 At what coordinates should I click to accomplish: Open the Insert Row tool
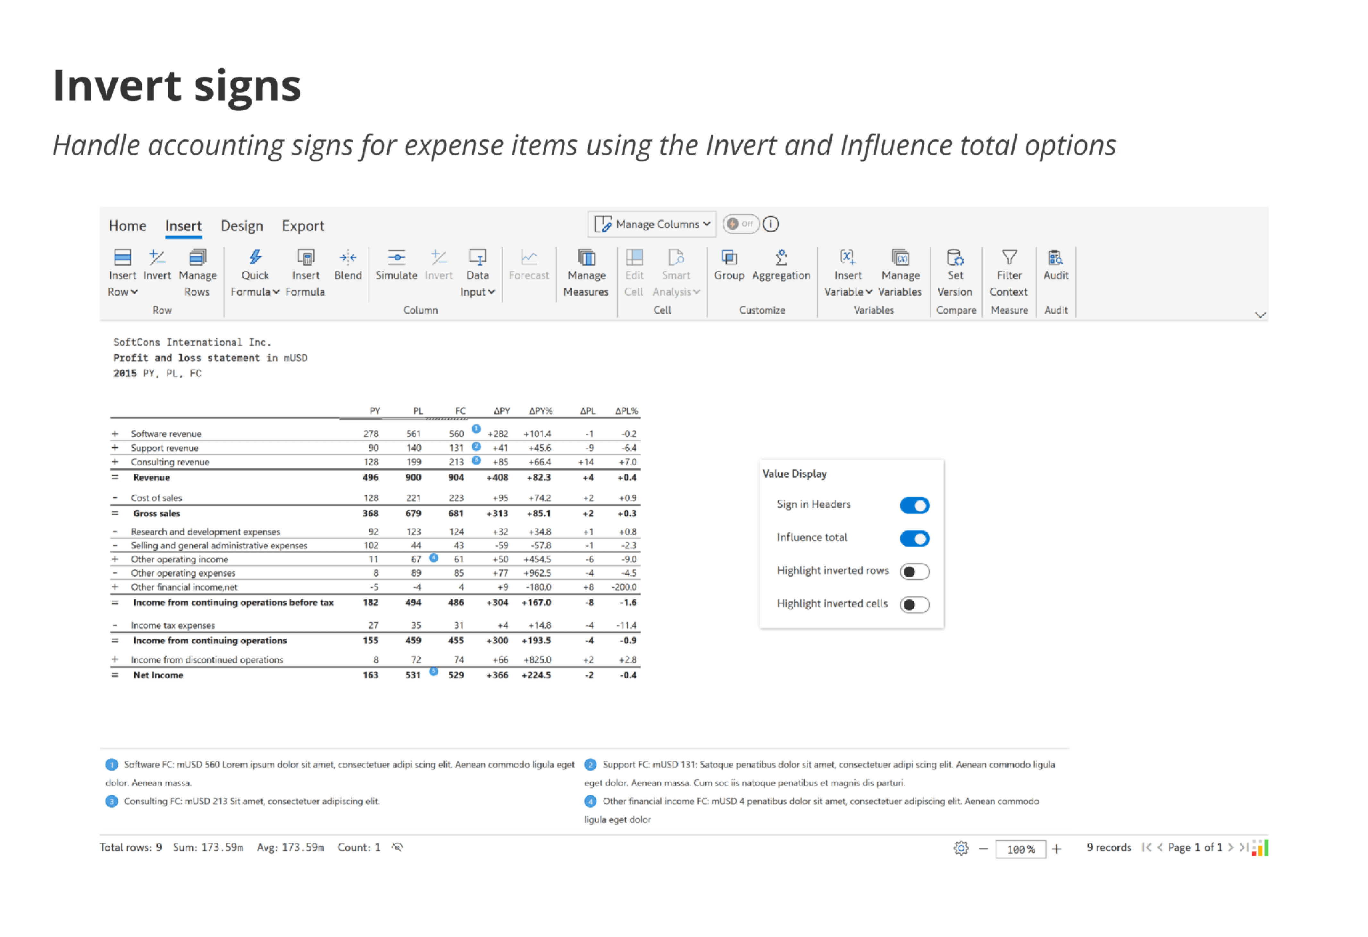122,272
